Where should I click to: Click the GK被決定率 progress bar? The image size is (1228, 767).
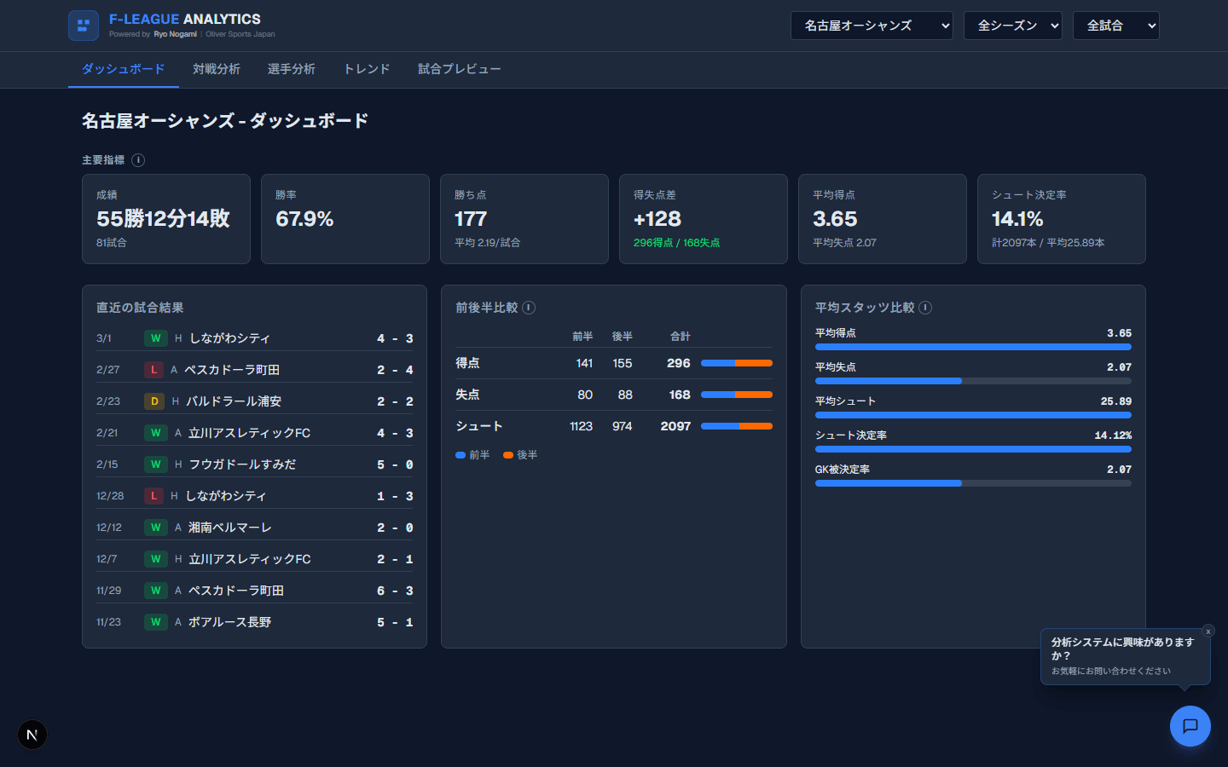[973, 483]
